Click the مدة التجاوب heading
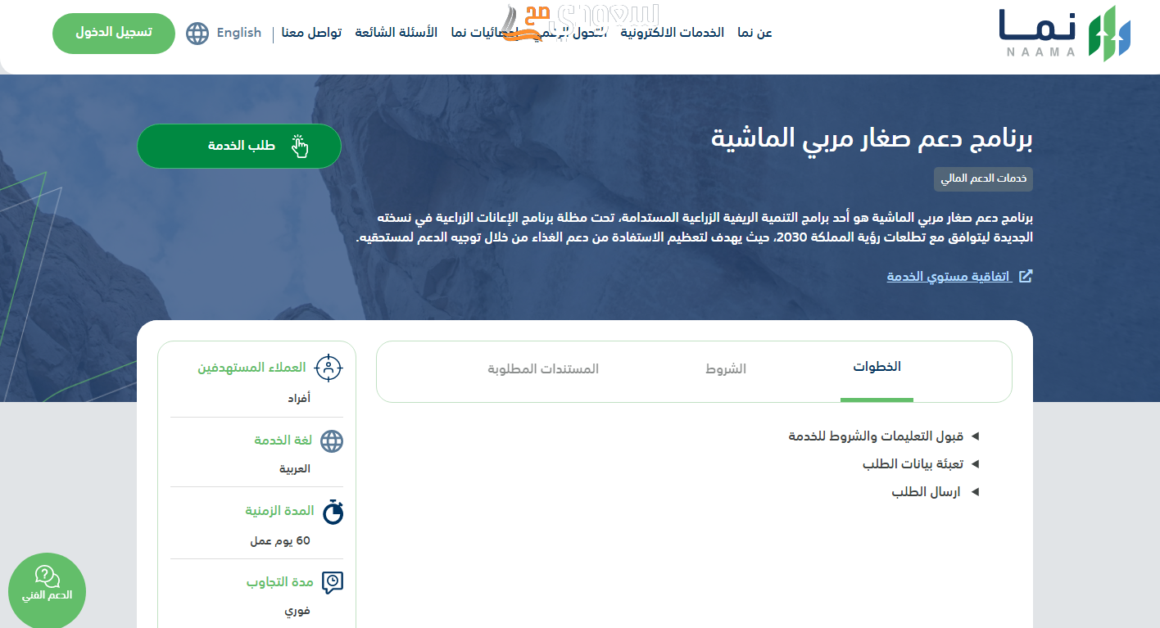Image resolution: width=1160 pixels, height=628 pixels. (280, 582)
